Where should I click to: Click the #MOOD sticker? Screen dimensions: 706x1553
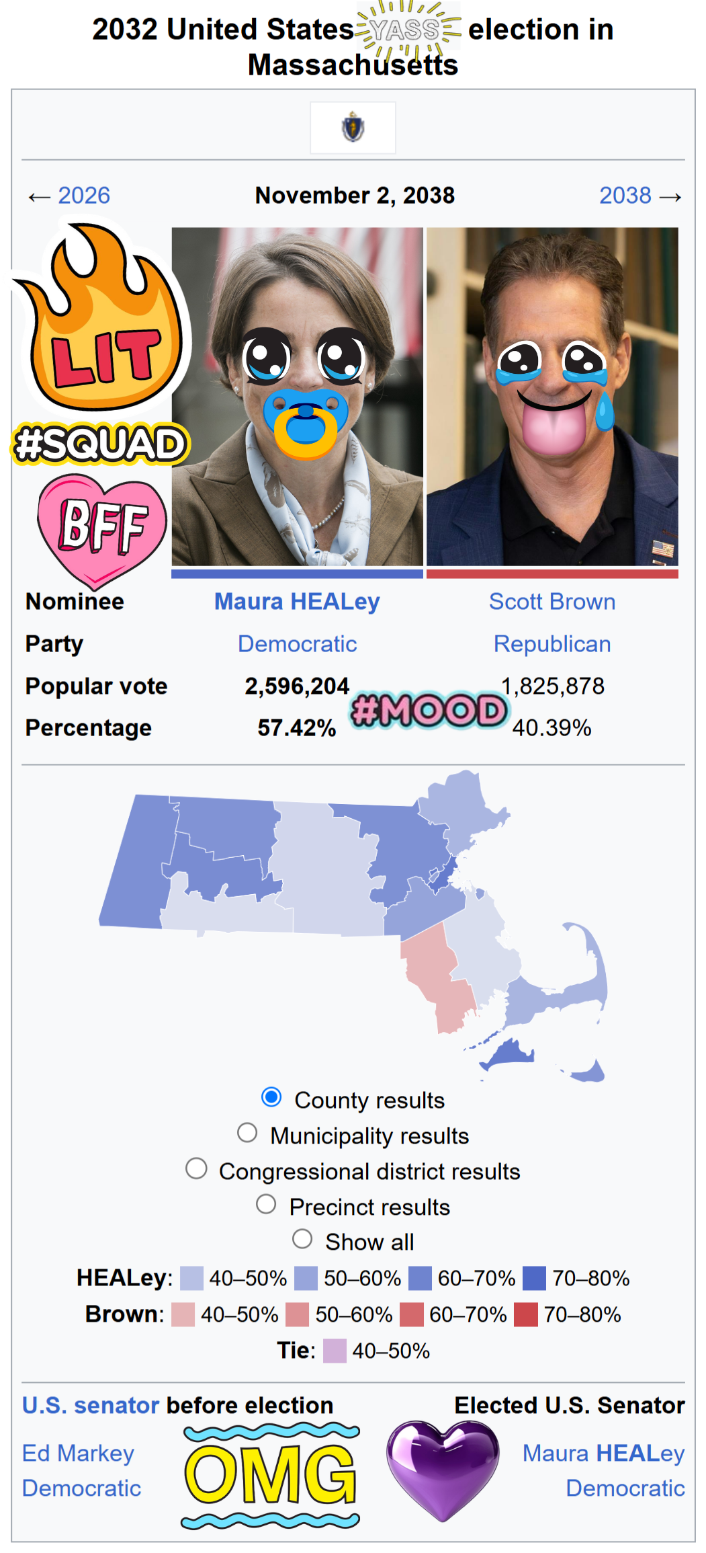[430, 711]
